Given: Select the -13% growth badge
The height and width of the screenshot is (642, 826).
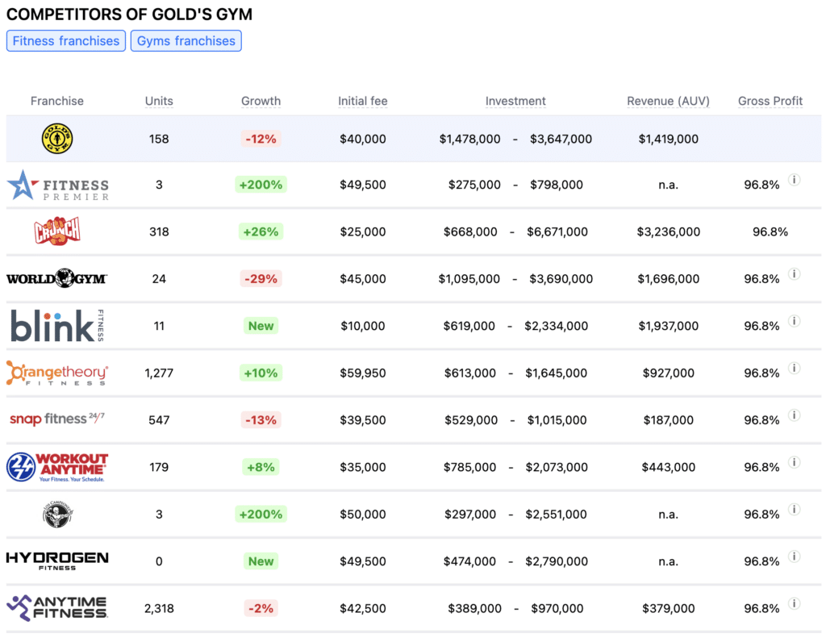Looking at the screenshot, I should pos(261,419).
